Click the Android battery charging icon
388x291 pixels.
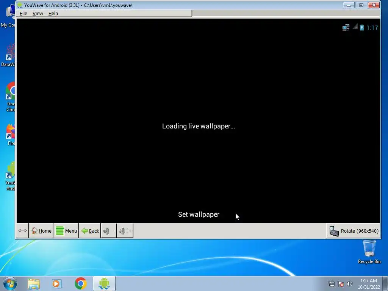coord(362,27)
